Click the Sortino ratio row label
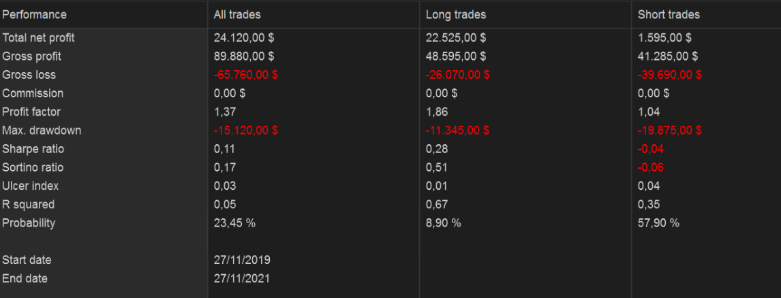This screenshot has height=298, width=781. pyautogui.click(x=33, y=167)
